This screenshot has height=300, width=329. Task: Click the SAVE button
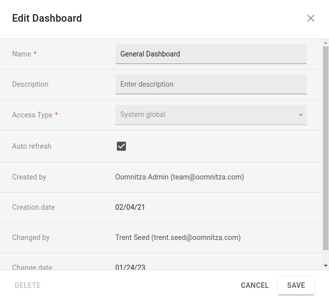pos(296,285)
